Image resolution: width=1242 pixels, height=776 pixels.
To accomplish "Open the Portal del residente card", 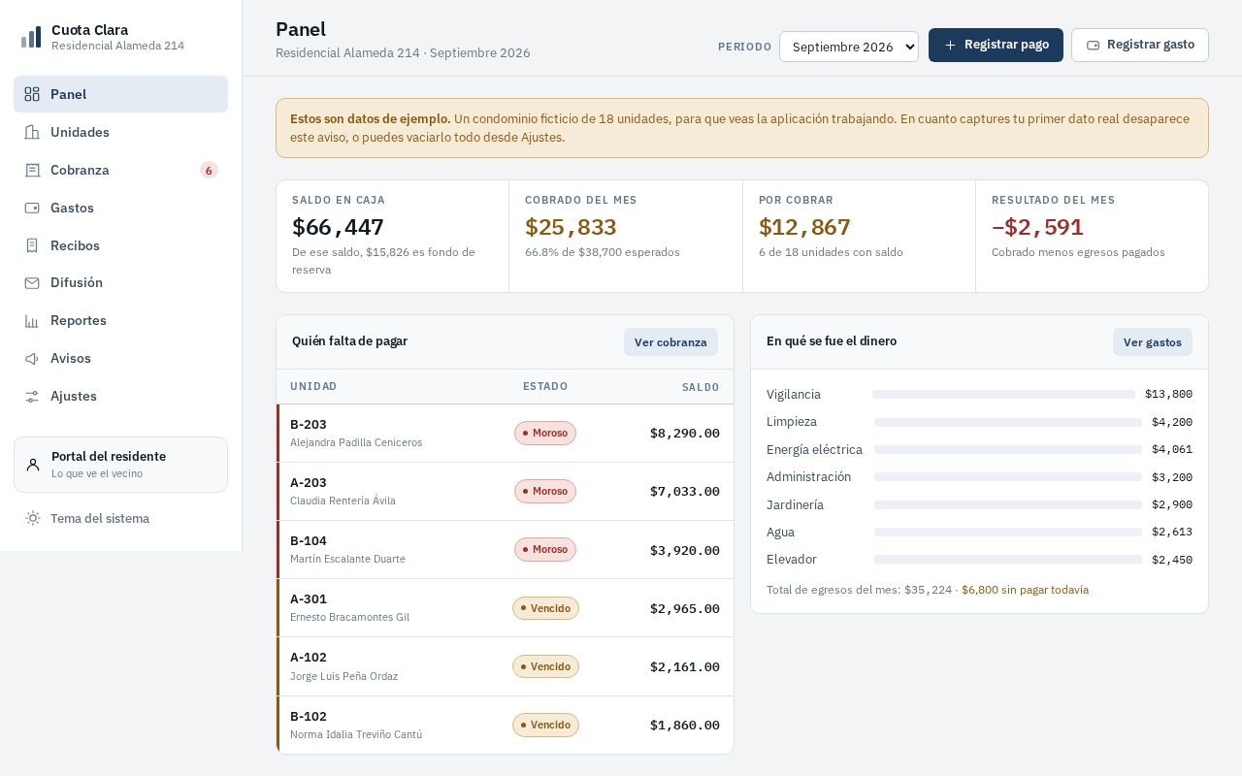I will [120, 465].
